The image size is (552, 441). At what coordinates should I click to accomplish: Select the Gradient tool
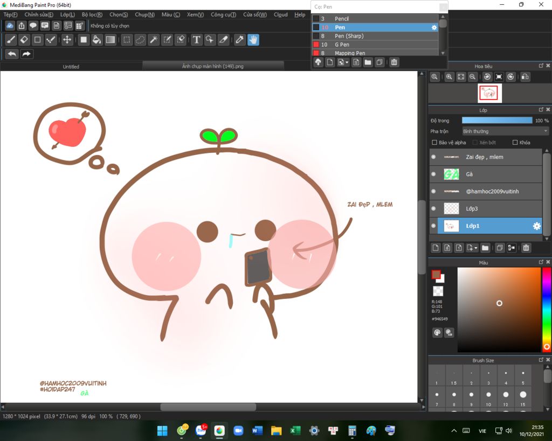[x=111, y=40]
